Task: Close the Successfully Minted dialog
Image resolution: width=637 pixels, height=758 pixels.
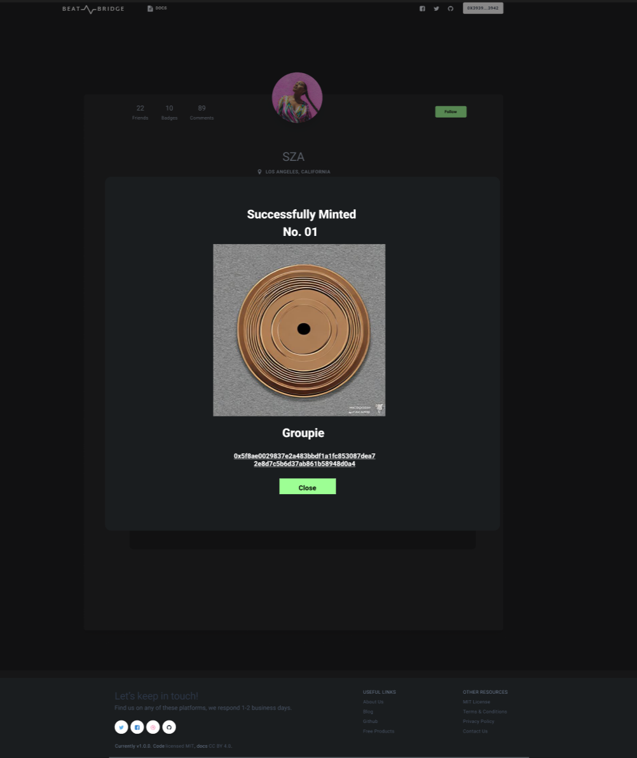Action: pyautogui.click(x=308, y=486)
